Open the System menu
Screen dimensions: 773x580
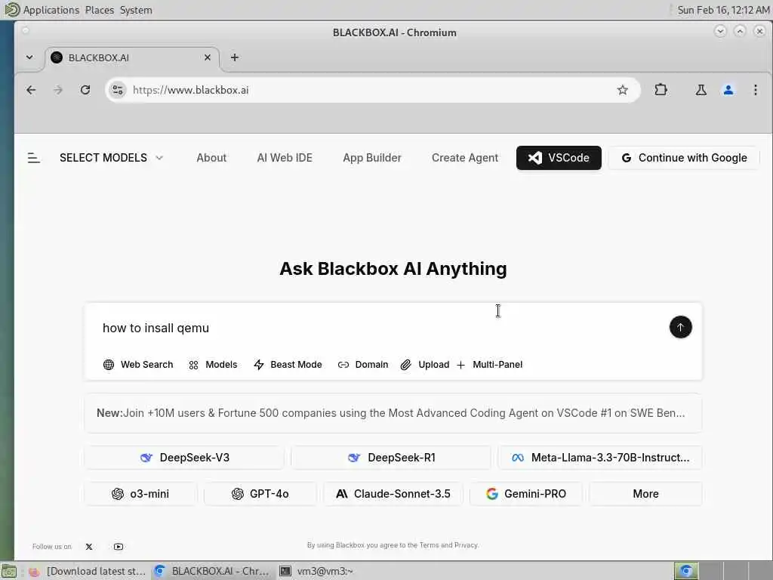coord(136,10)
